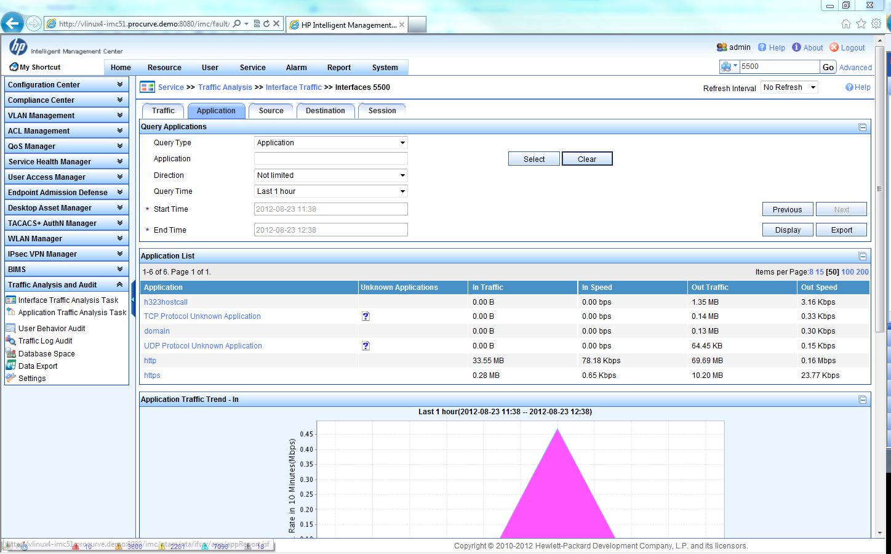Click the Display button
Viewport: 891px width, 554px height.
788,230
